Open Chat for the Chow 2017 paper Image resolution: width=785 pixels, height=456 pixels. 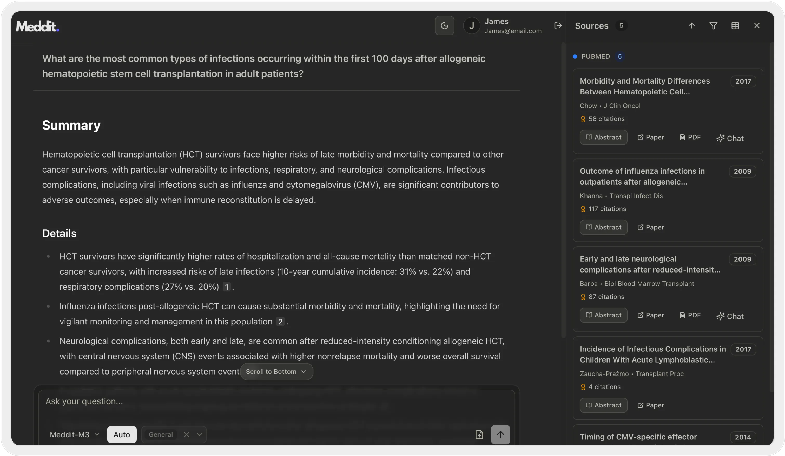[730, 138]
